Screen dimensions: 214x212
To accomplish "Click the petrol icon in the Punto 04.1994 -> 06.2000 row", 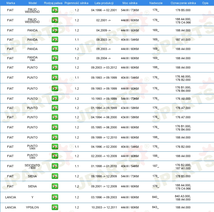I will coord(55,117).
